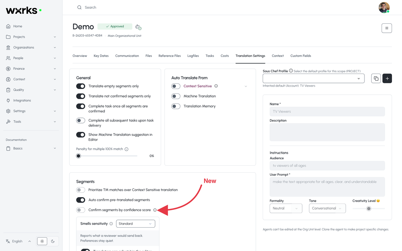The height and width of the screenshot is (251, 402).
Task: Click the user avatar picture
Action: [x=384, y=7]
